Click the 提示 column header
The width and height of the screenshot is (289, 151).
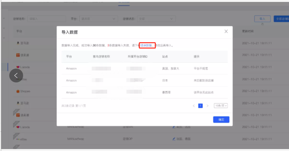(x=197, y=57)
